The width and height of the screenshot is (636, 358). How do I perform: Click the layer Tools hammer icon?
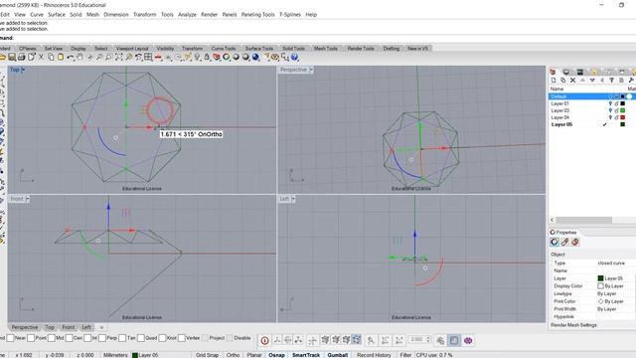coord(631,81)
